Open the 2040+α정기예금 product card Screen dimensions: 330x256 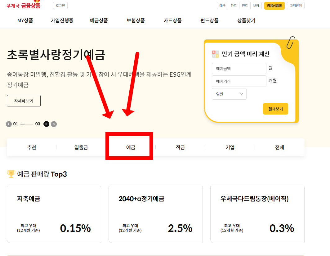pyautogui.click(x=155, y=214)
